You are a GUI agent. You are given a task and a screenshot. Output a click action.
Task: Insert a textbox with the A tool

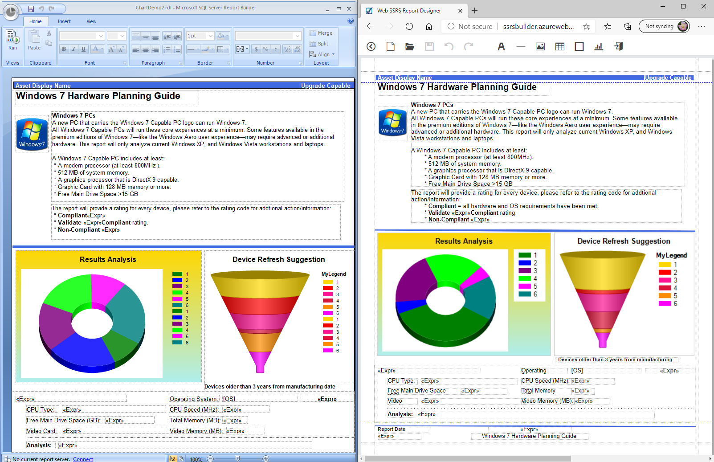point(501,46)
